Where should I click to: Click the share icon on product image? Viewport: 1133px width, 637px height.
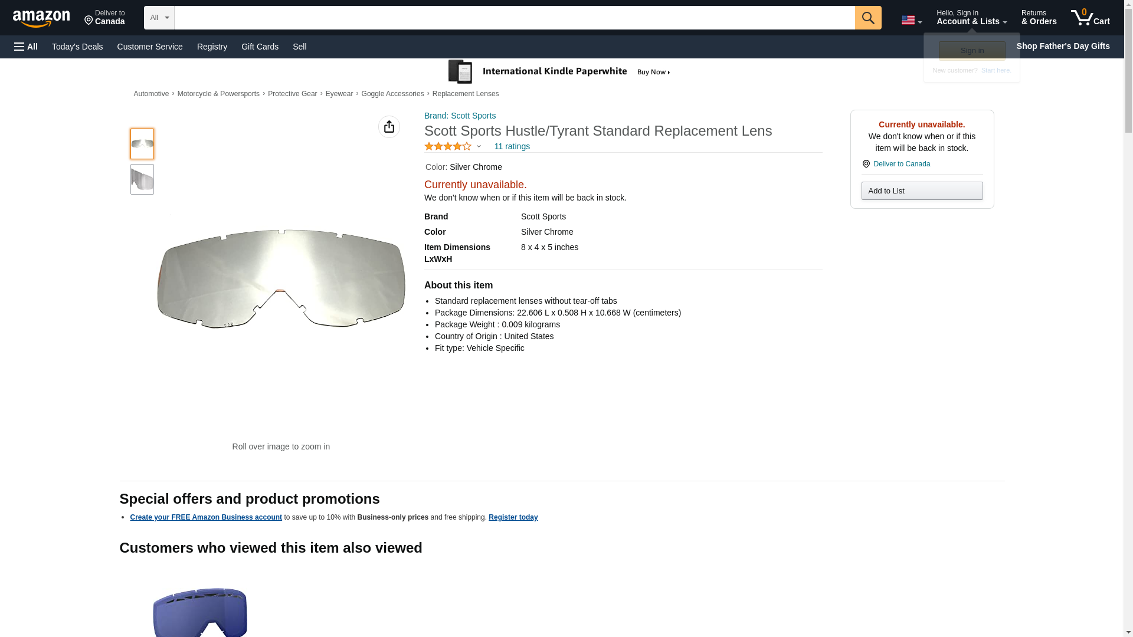pyautogui.click(x=389, y=127)
